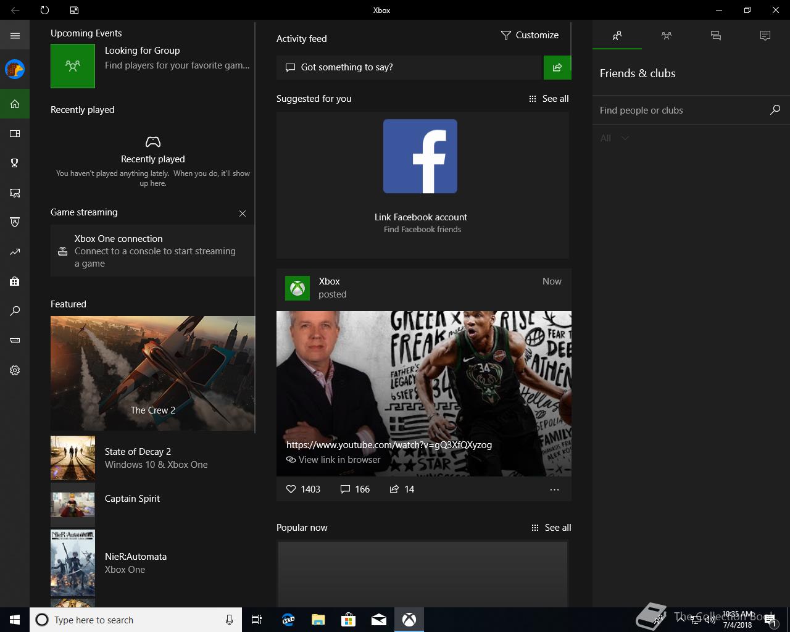Viewport: 790px width, 632px height.
Task: Open Trending arrow icon in sidebar
Action: tap(15, 252)
